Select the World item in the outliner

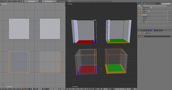(144, 9)
